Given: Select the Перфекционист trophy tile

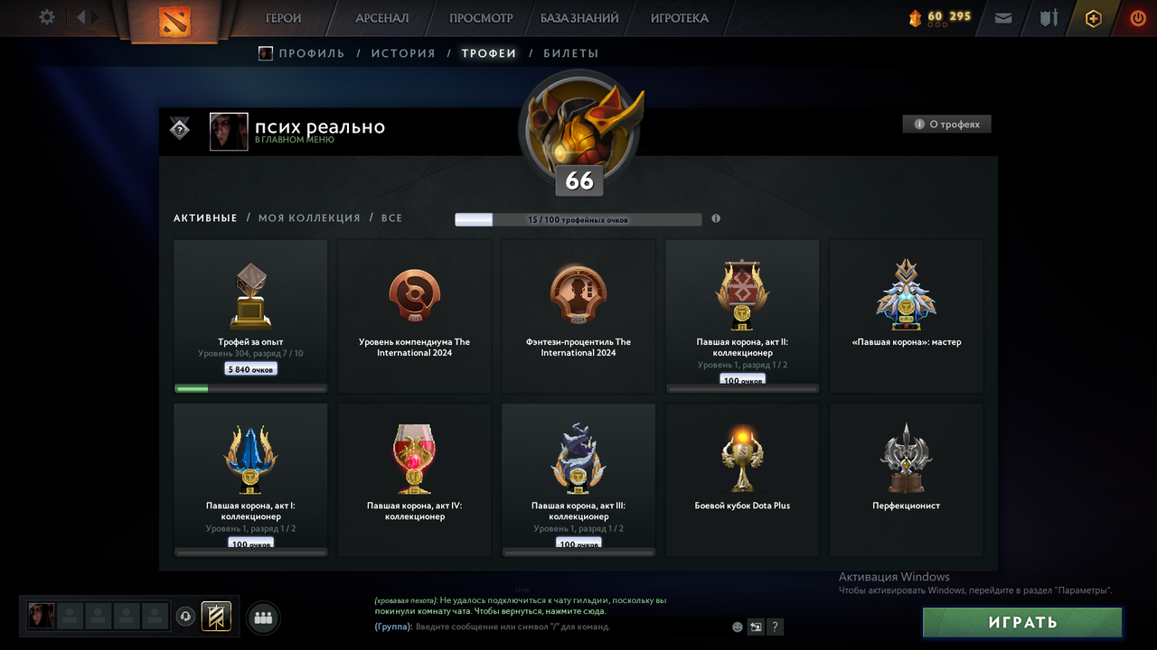Looking at the screenshot, I should pos(906,479).
